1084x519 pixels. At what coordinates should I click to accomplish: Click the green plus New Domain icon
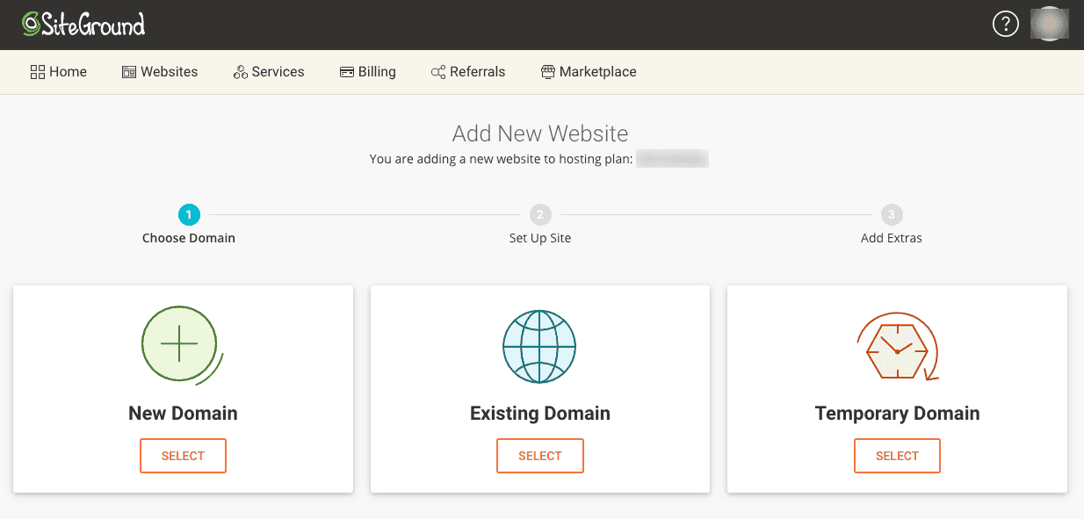coord(180,345)
